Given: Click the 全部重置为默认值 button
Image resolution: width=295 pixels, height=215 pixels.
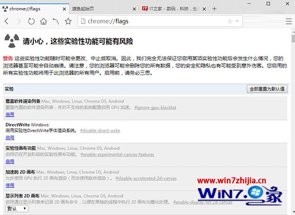Looking at the screenshot, I should pyautogui.click(x=267, y=89).
